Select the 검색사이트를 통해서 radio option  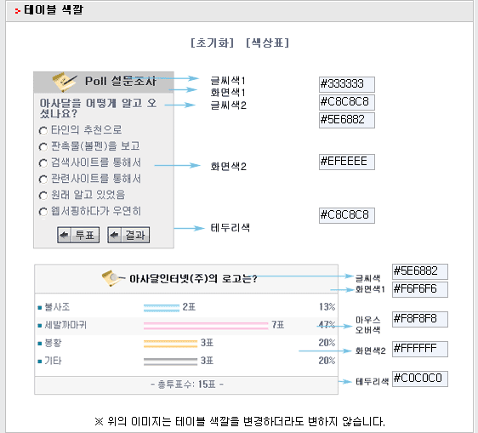tap(43, 163)
